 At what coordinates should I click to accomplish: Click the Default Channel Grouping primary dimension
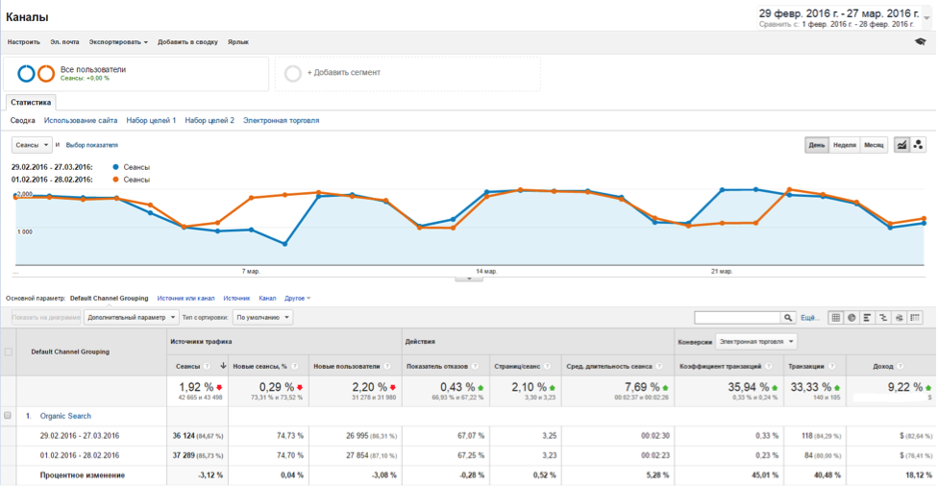pyautogui.click(x=110, y=298)
